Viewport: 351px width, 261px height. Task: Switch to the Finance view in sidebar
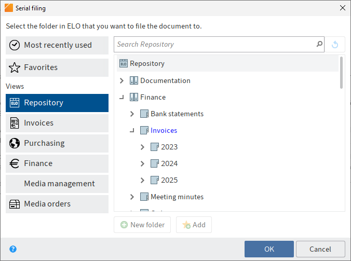click(x=57, y=164)
